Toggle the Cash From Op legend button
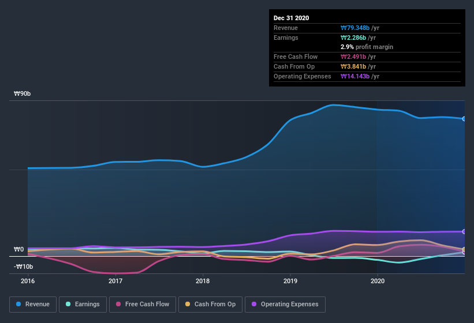Viewport: 474px width, 323px height. [210, 305]
